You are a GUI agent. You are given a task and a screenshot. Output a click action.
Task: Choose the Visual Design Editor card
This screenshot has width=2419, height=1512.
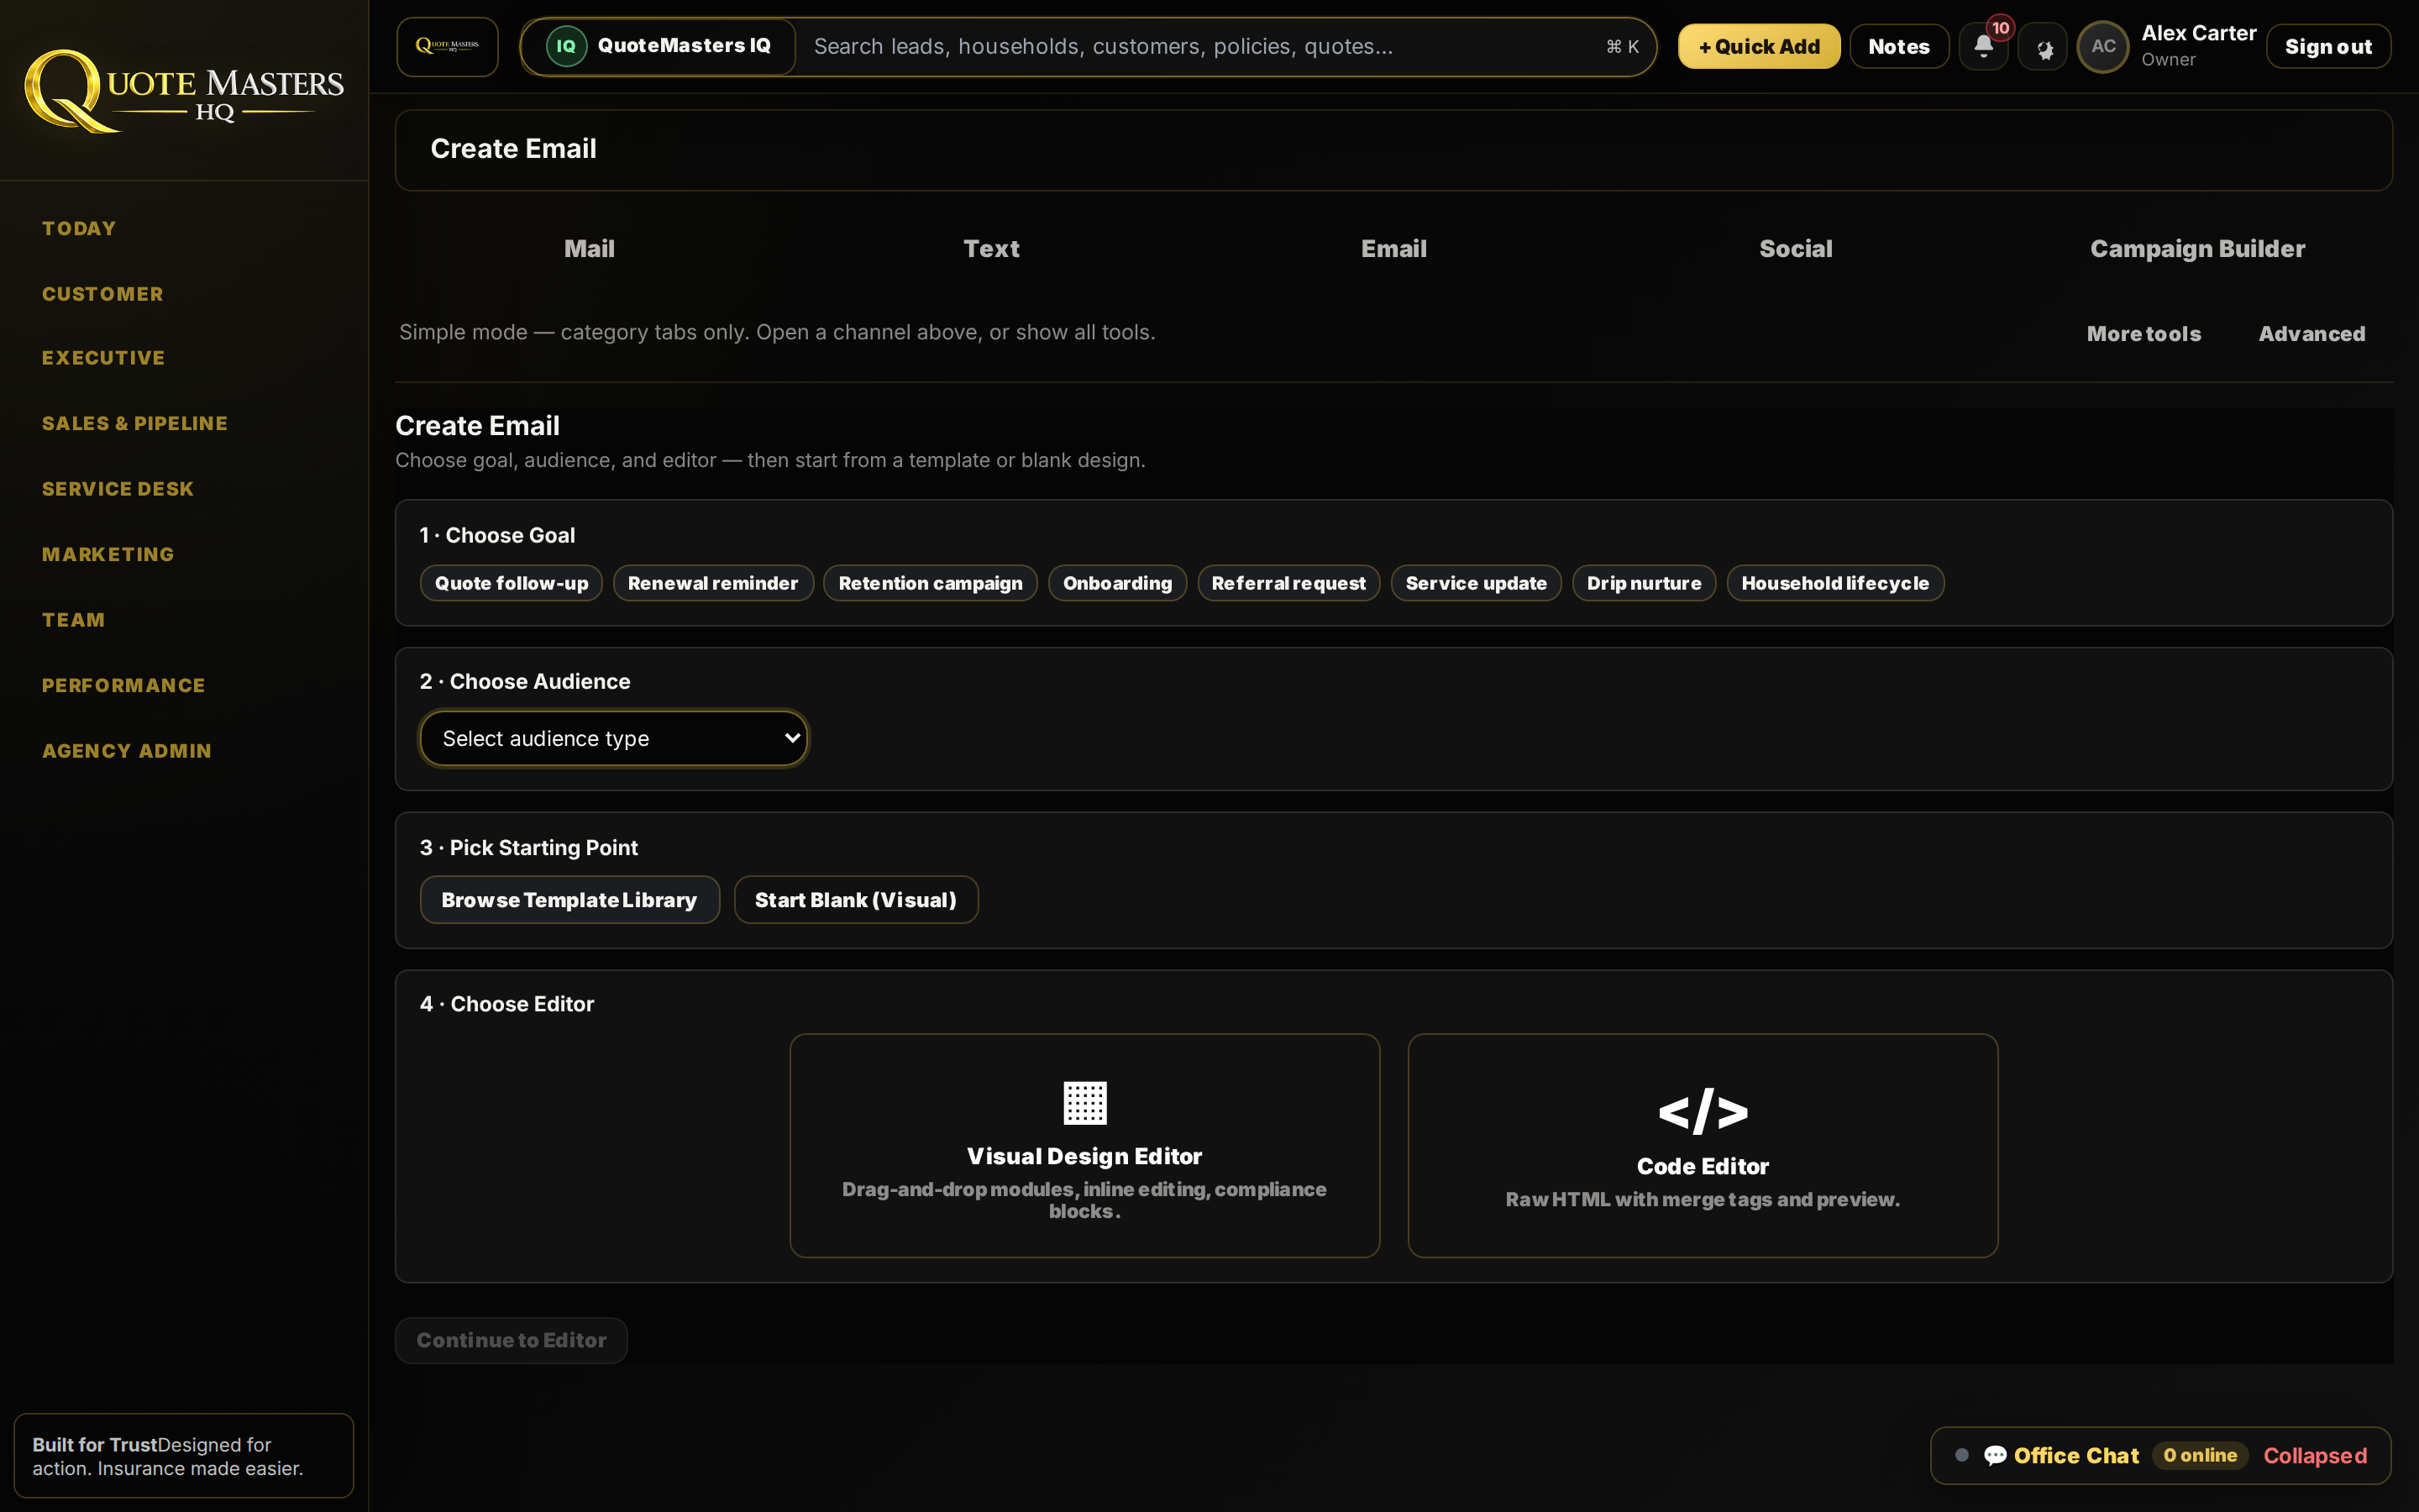(x=1084, y=1146)
